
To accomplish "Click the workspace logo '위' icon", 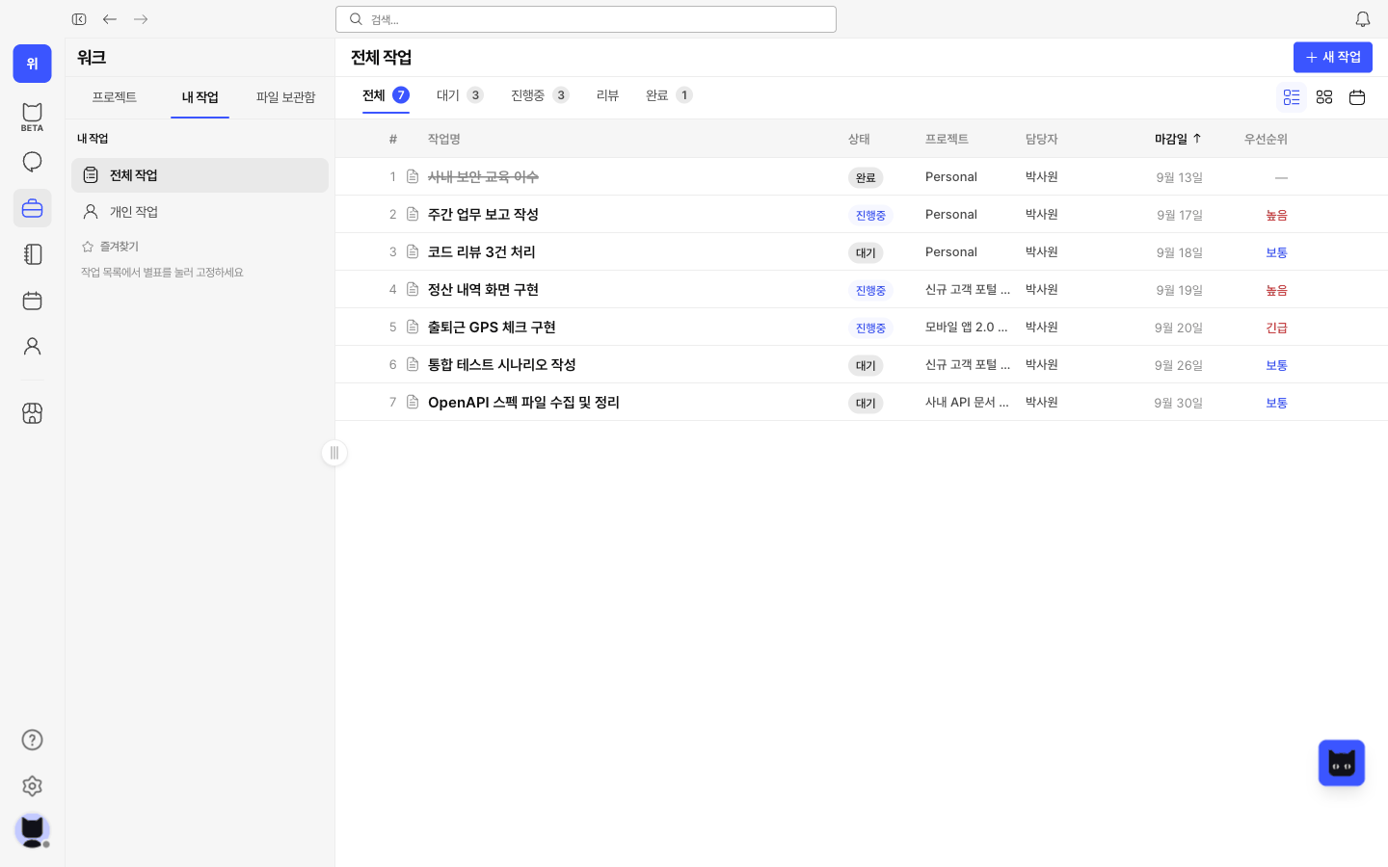I will pos(32,64).
